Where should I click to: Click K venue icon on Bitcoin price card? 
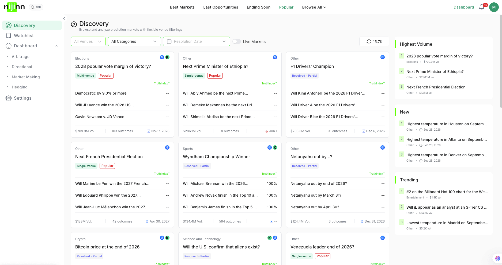167,238
